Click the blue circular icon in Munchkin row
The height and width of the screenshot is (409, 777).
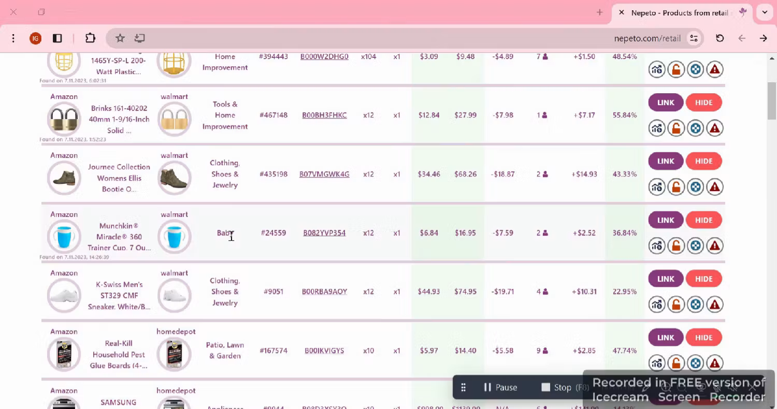point(695,245)
